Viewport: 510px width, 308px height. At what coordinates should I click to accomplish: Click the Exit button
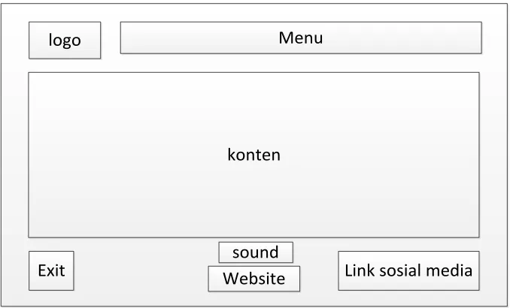tap(51, 270)
